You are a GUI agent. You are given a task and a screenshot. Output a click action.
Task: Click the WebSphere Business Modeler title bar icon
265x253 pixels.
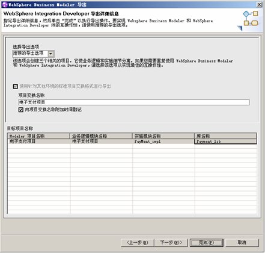tap(5, 4)
